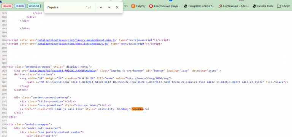Viewport: 292px width, 137px height.
Task: Click the find text field containing Перейти
Action: click(x=65, y=8)
